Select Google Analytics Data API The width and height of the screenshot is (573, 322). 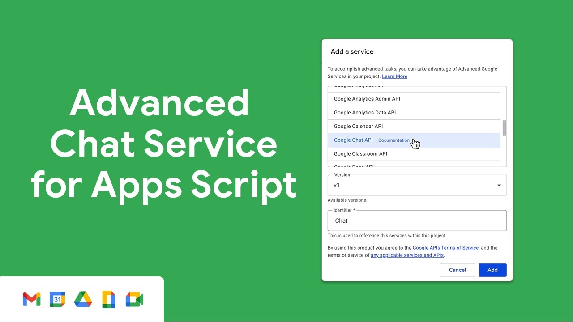point(414,113)
